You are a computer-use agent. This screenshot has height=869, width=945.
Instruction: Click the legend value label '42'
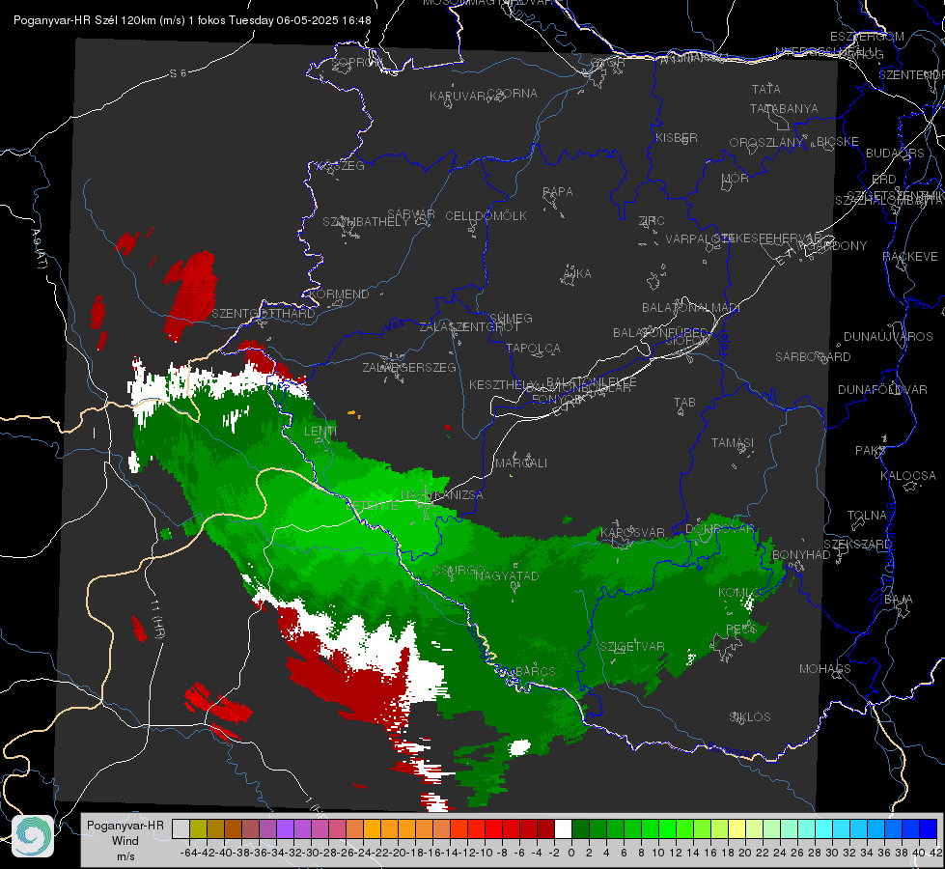936,853
